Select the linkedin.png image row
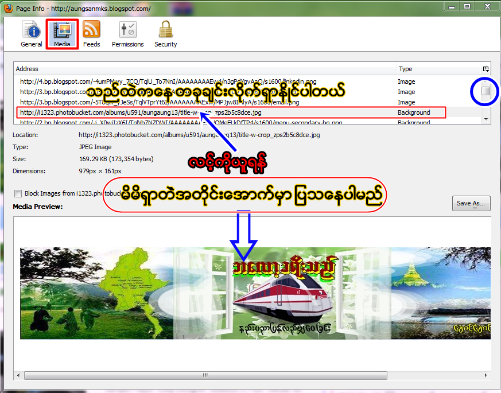501x393 pixels. 247,81
